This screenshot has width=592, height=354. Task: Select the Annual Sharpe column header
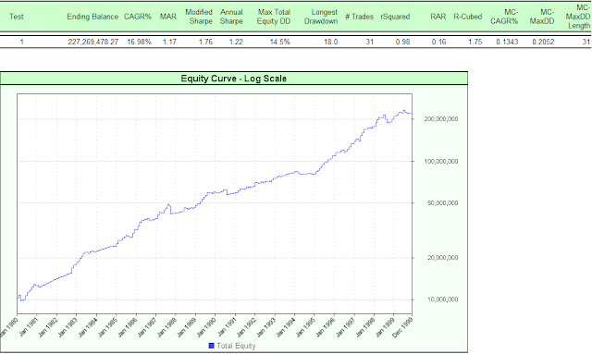click(x=231, y=17)
